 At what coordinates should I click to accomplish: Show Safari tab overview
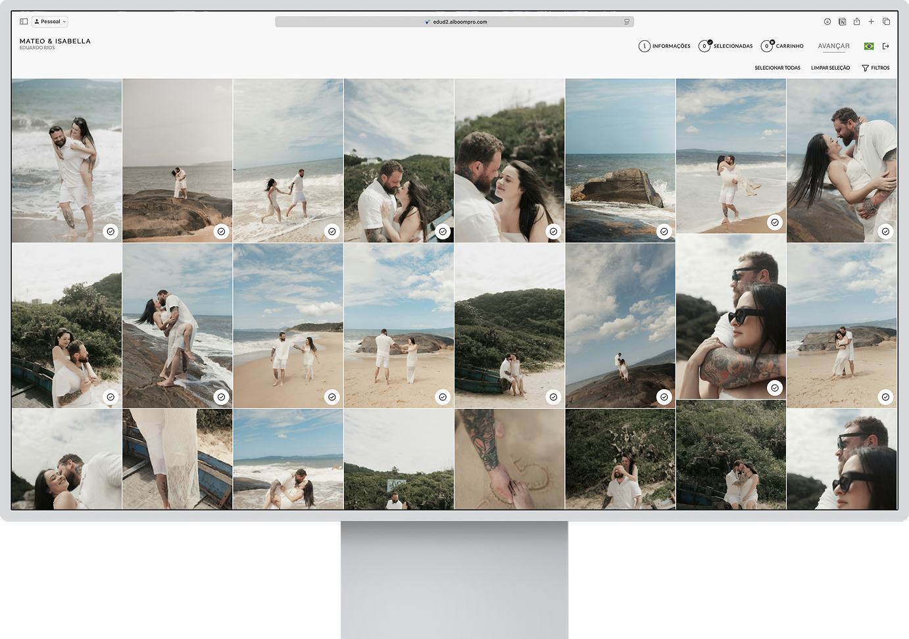[x=886, y=22]
